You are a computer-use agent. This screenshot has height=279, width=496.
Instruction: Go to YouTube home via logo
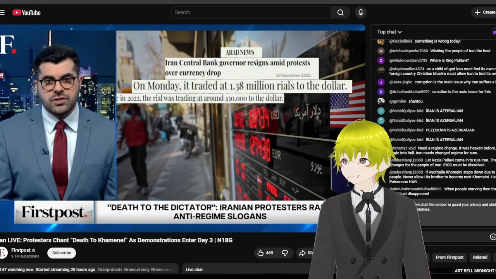pos(26,12)
